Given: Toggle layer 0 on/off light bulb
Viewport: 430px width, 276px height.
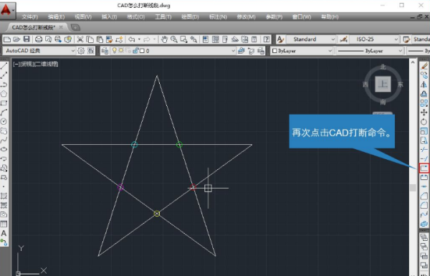Looking at the screenshot, I should (x=115, y=50).
